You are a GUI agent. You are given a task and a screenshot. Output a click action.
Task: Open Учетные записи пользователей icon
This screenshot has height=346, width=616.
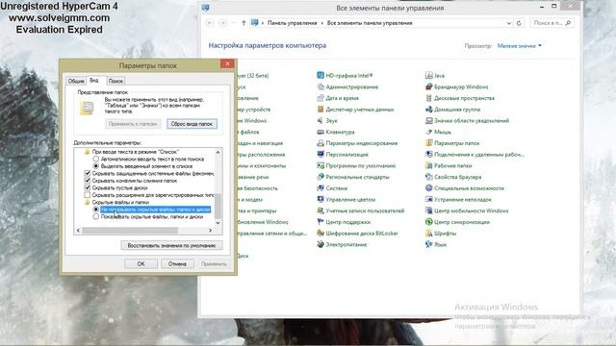[321, 210]
